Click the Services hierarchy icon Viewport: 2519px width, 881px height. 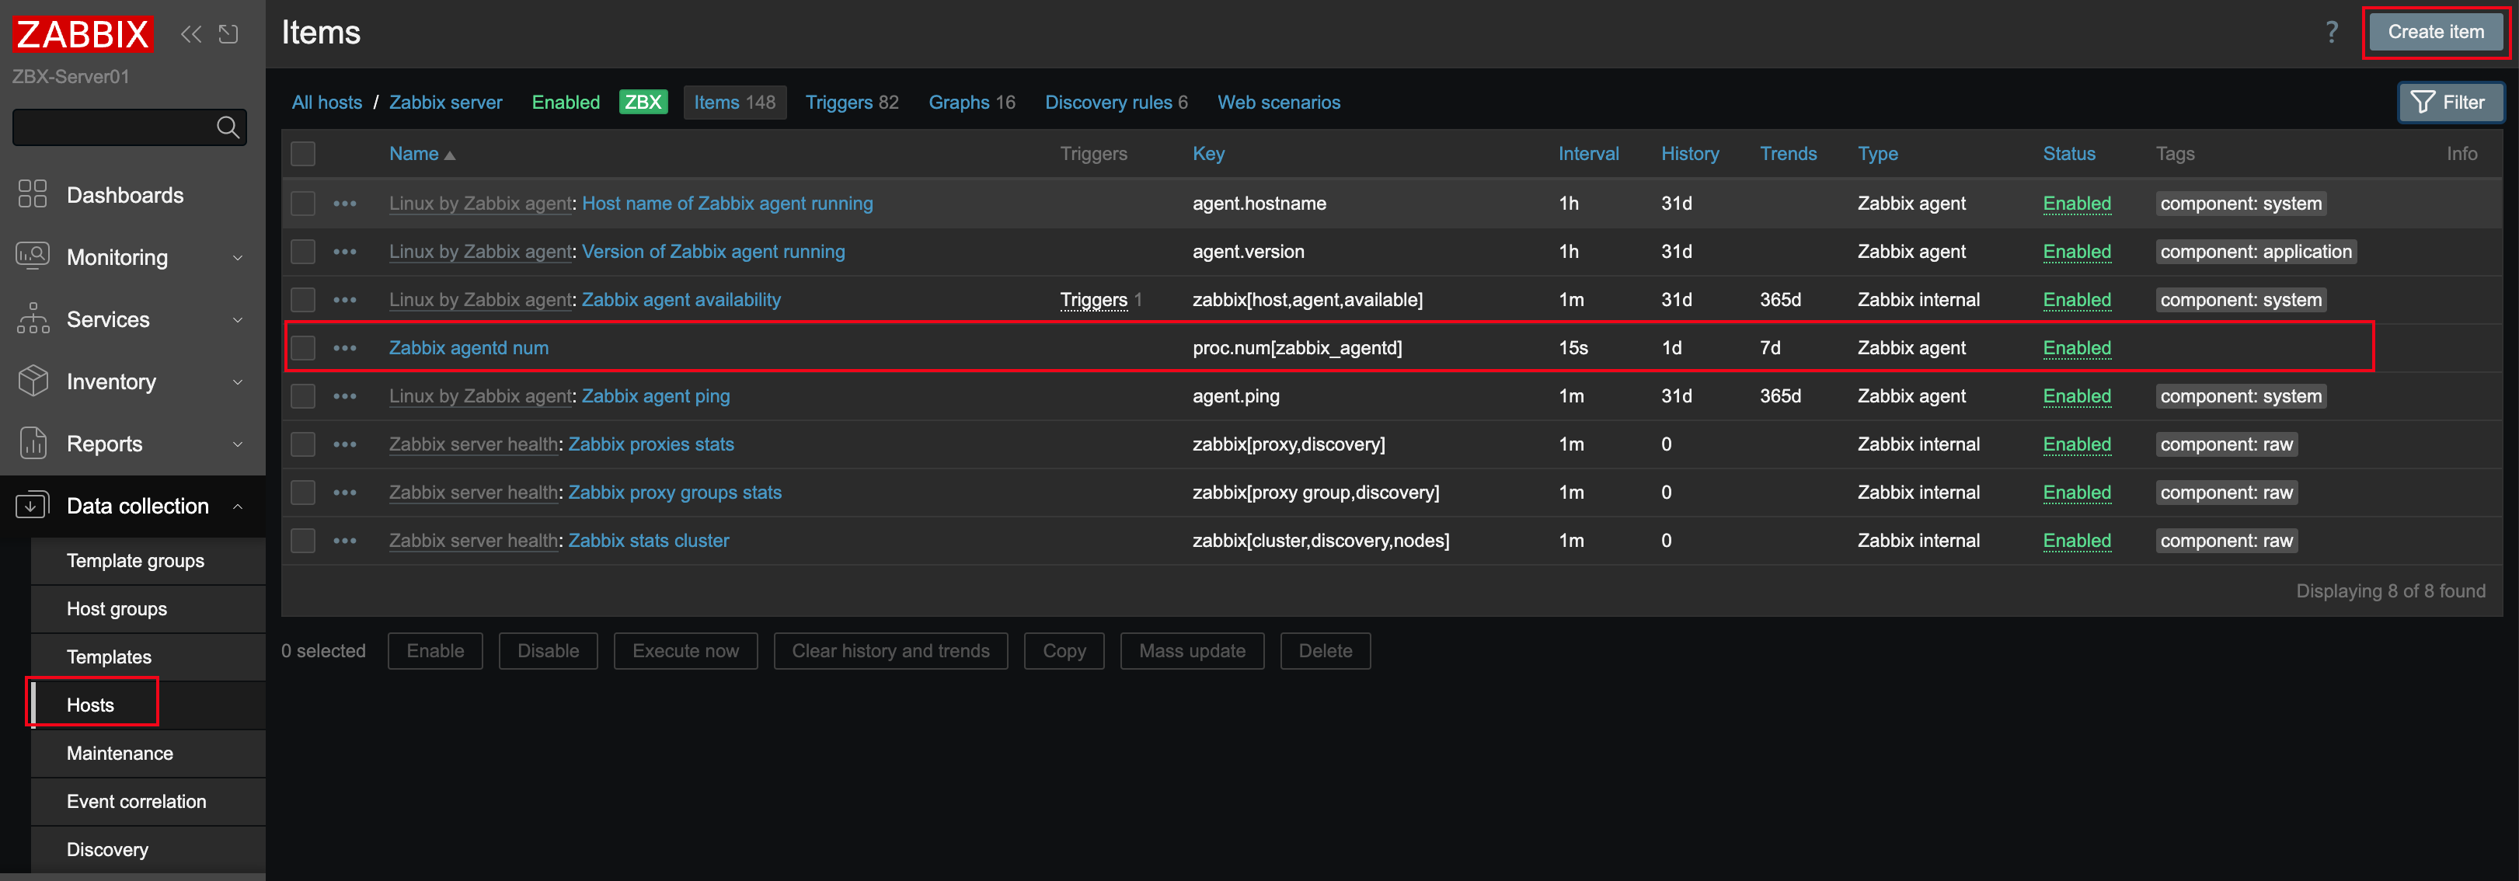[x=33, y=318]
